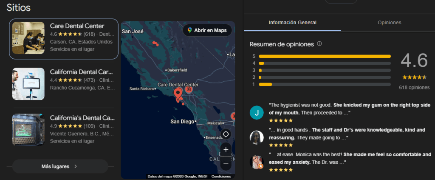435x180 pixels.
Task: Click the map zoom in plus button
Action: tap(226, 149)
